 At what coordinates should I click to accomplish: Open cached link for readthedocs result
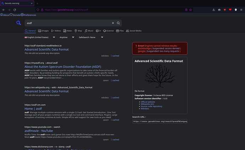(116, 56)
